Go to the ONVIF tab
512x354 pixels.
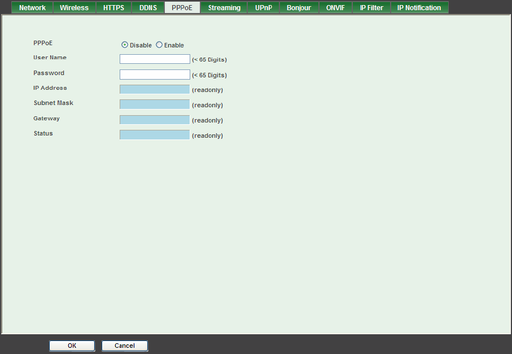click(x=335, y=7)
